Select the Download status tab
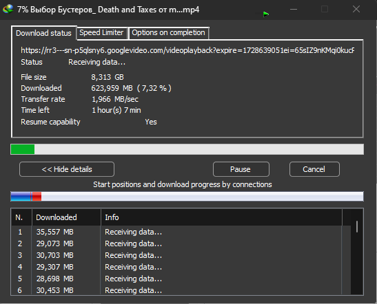Image resolution: width=377 pixels, height=304 pixels. pyautogui.click(x=43, y=33)
